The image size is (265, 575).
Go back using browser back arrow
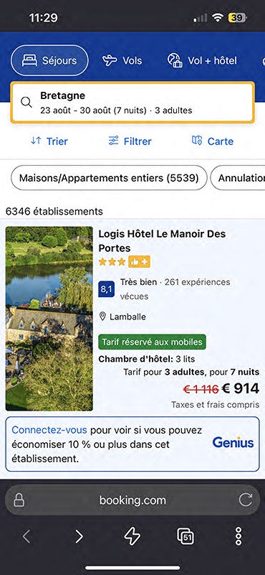pyautogui.click(x=26, y=536)
